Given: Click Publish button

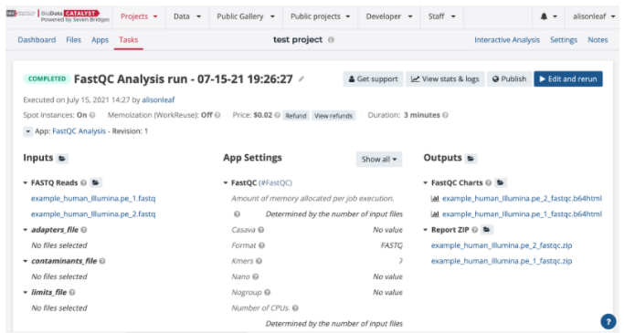Looking at the screenshot, I should pyautogui.click(x=509, y=79).
